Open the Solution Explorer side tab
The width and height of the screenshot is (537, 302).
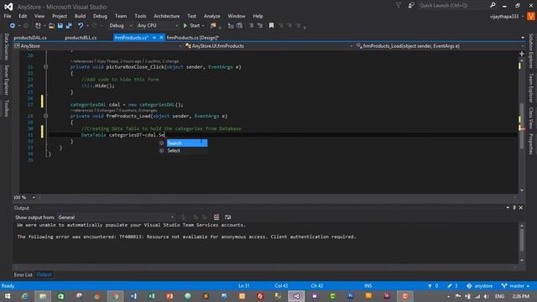(x=531, y=50)
